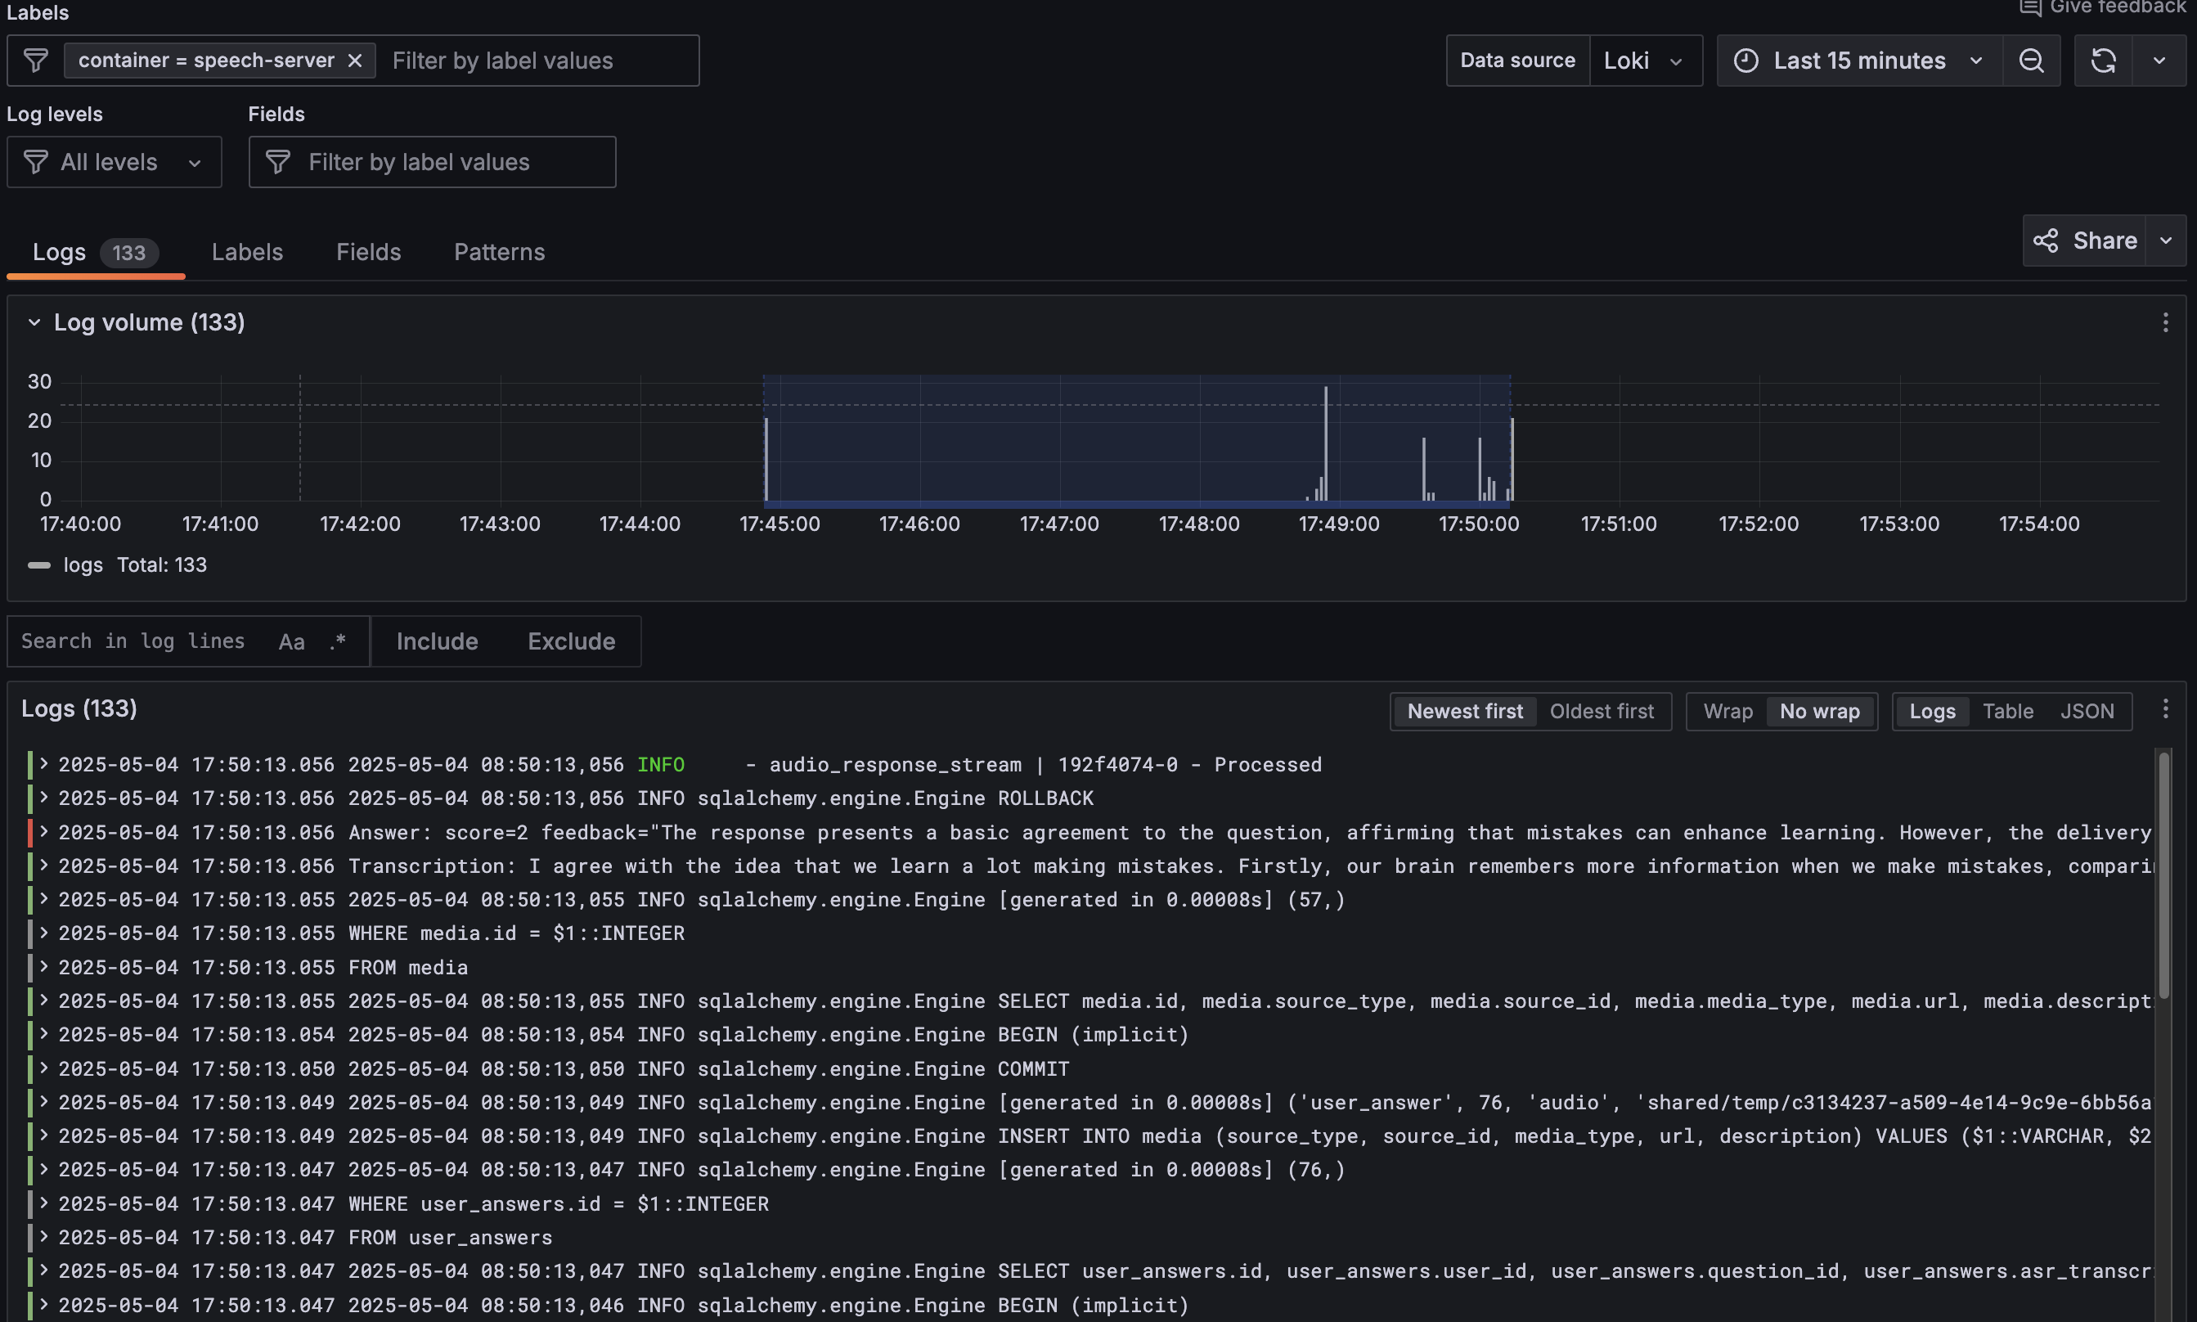Expand the INSERT INTO media log line

pos(43,1135)
